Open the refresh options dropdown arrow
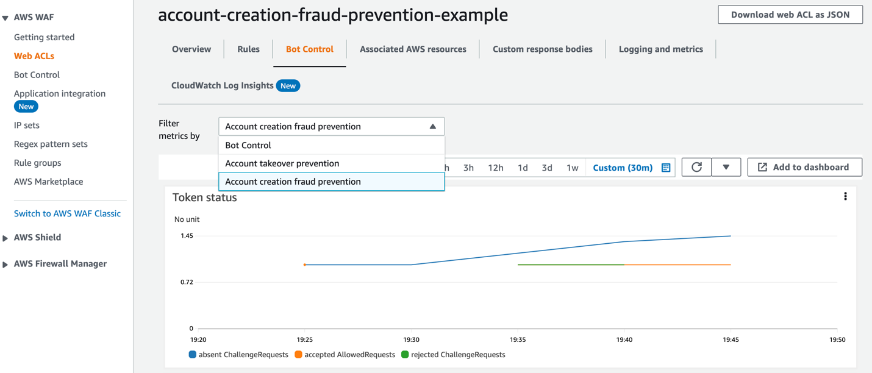Viewport: 872px width, 373px height. coord(726,166)
